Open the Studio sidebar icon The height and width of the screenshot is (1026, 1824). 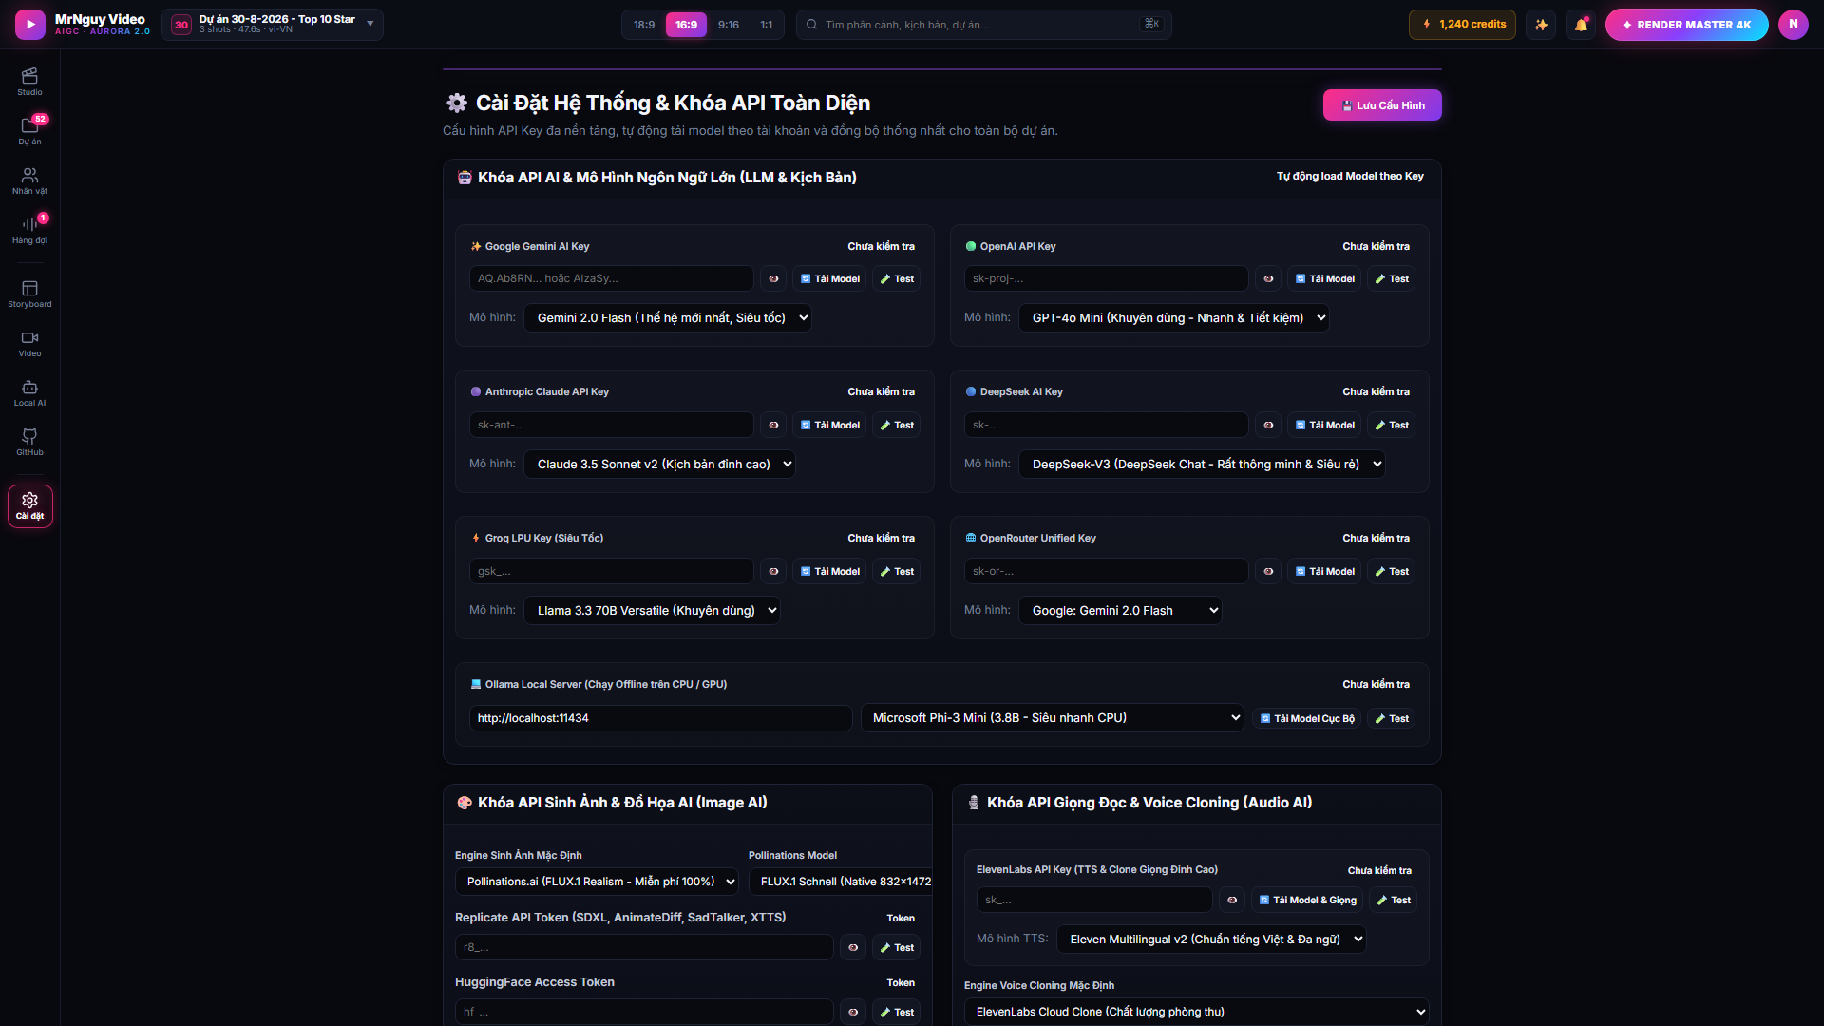coord(29,81)
